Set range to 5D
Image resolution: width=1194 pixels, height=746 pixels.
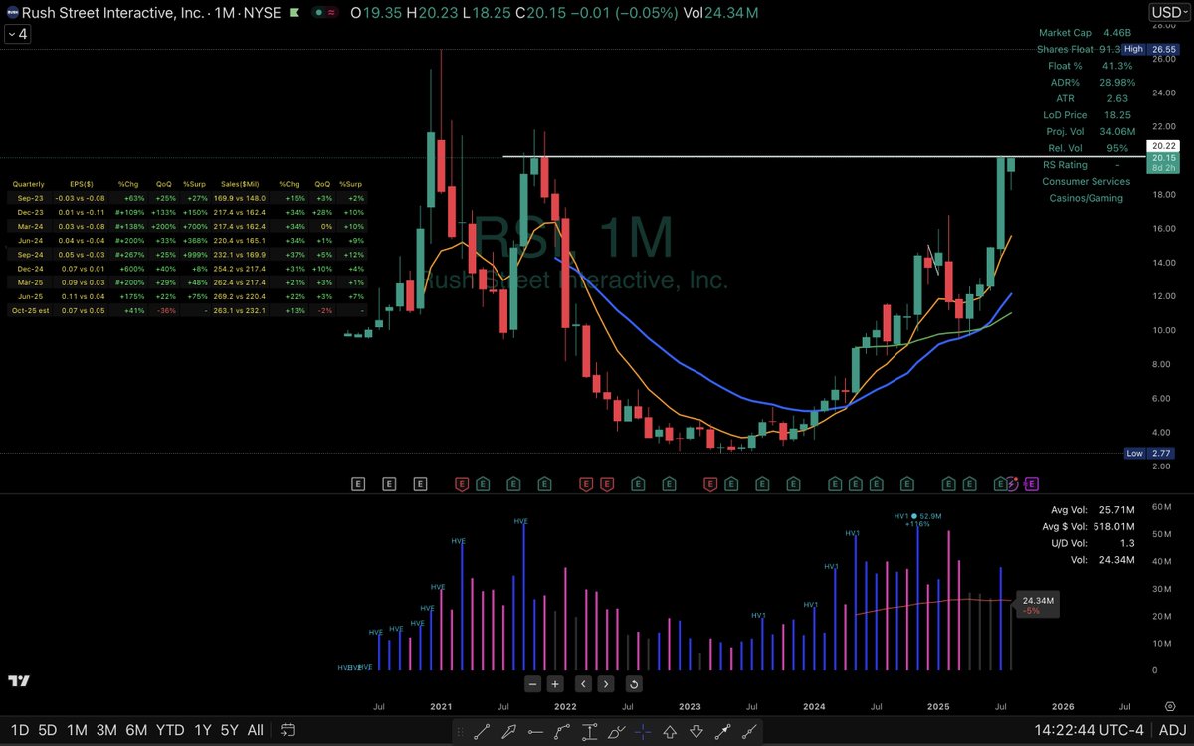click(x=48, y=730)
